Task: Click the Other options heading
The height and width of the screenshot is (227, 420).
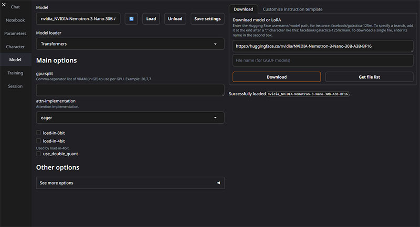Action: (58, 167)
